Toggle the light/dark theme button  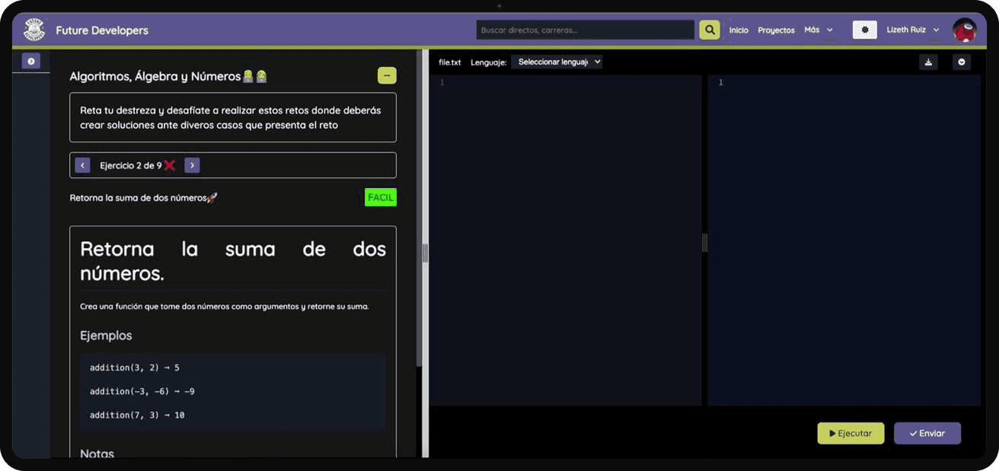click(x=864, y=30)
